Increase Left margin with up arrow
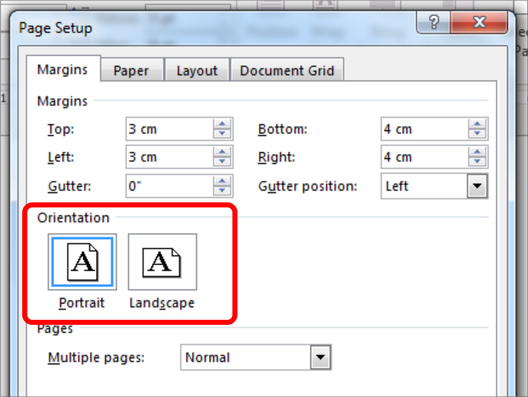Image resolution: width=528 pixels, height=397 pixels. [x=222, y=152]
